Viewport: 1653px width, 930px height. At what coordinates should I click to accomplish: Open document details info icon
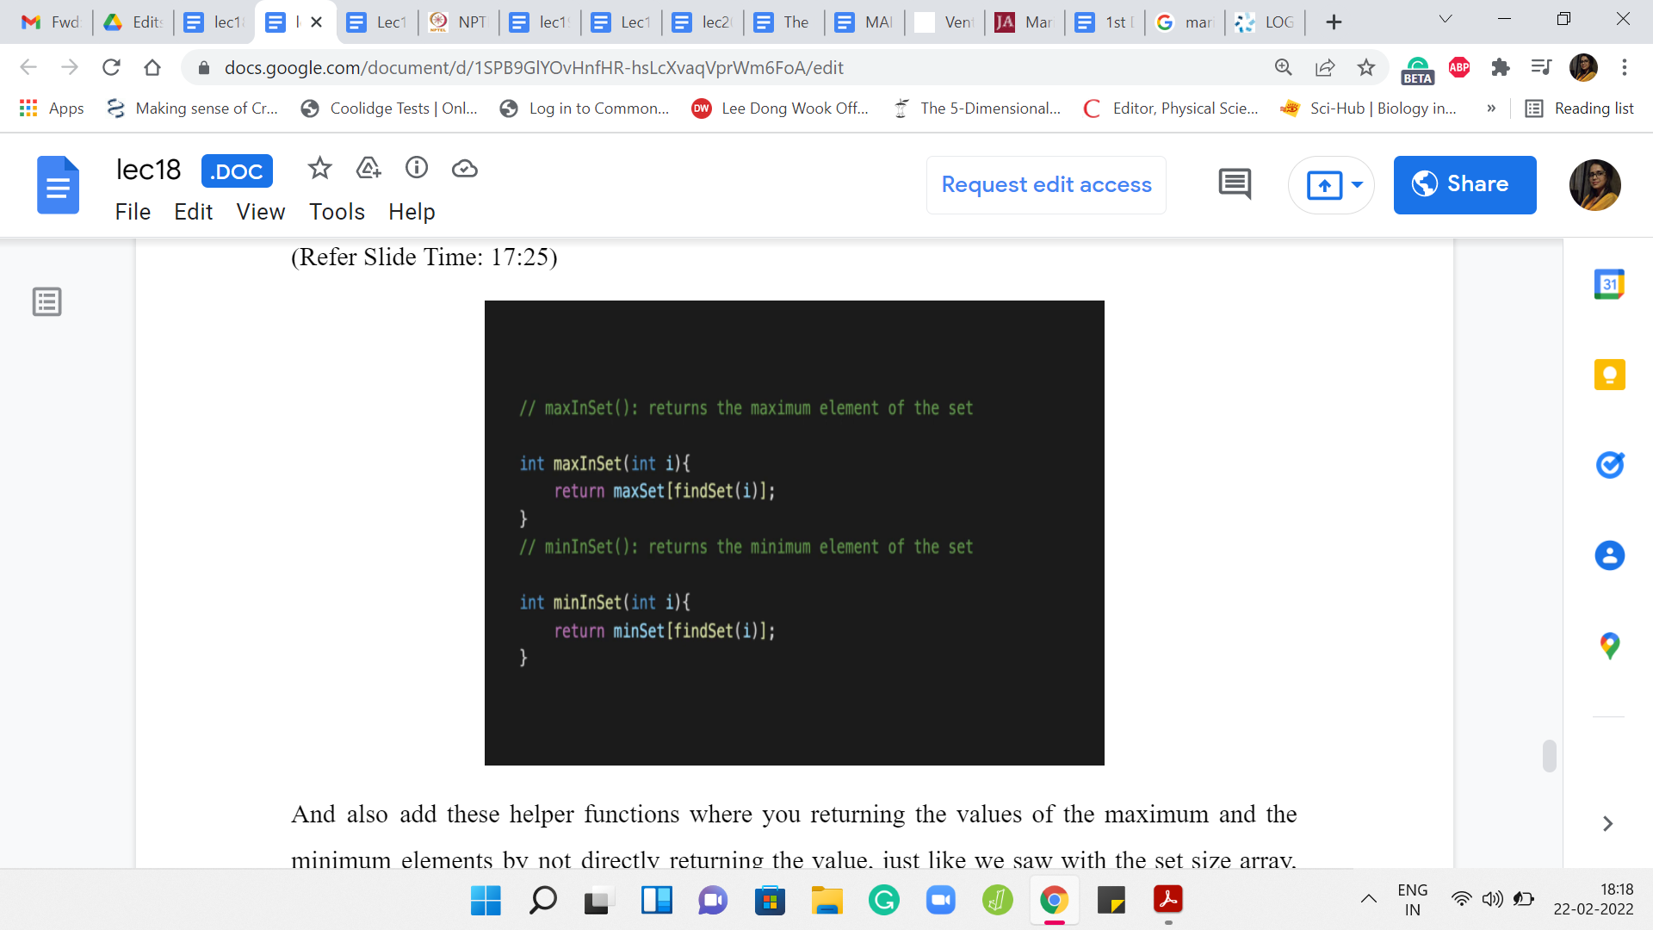pos(417,168)
